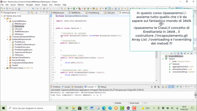
Task: Click the green Run button icon
Action: (74, 9)
